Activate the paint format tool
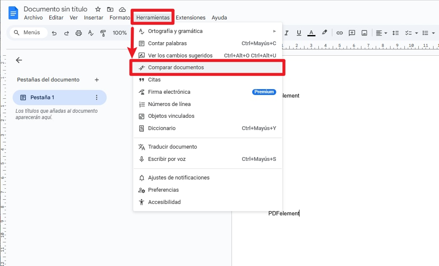The height and width of the screenshot is (266, 439). pos(103,33)
